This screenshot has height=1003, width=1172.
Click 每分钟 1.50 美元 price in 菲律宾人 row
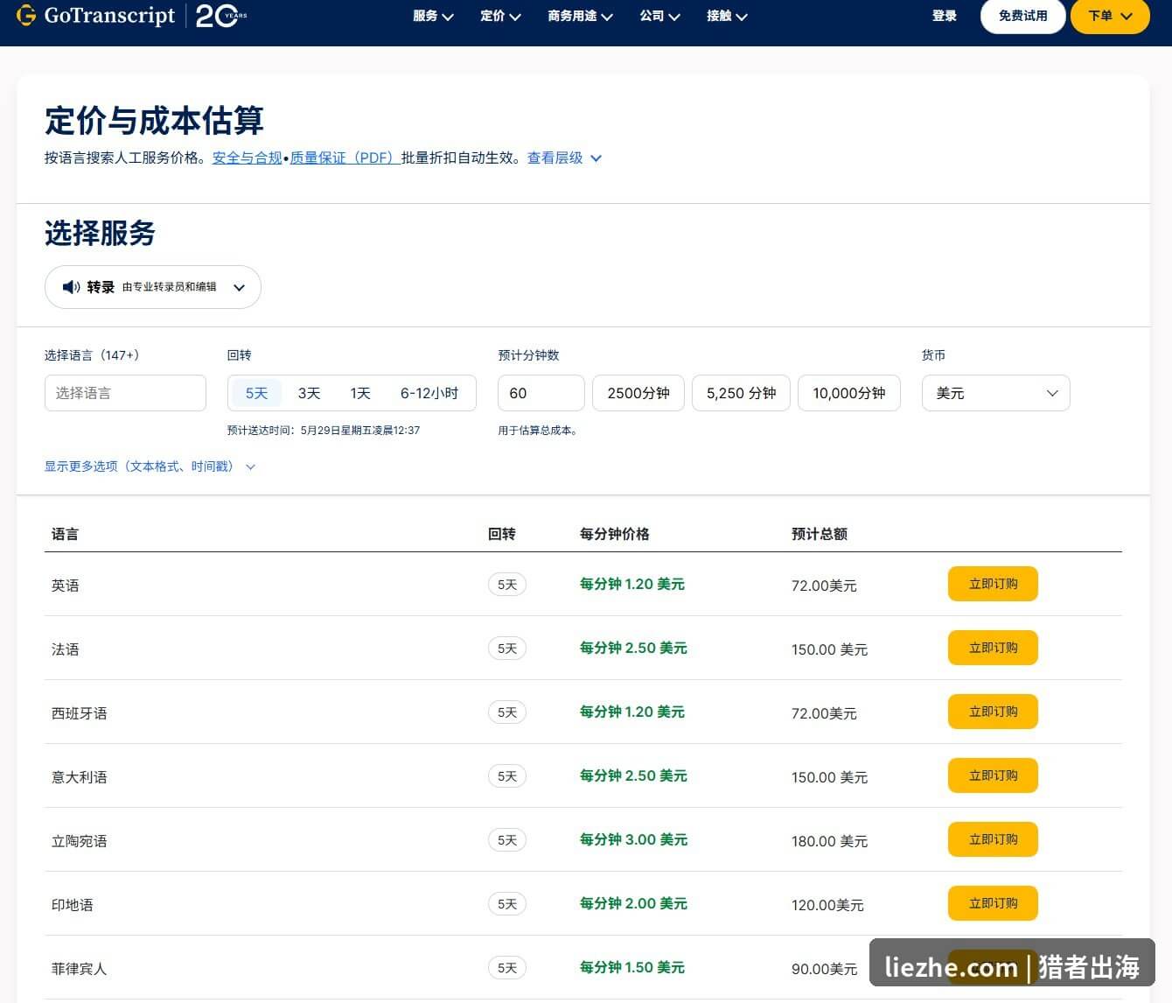[632, 967]
